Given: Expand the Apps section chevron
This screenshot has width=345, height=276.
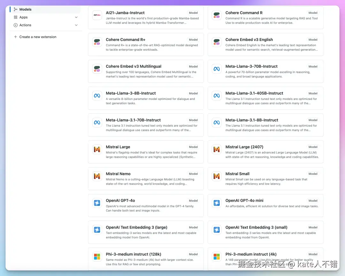Looking at the screenshot, I should pyautogui.click(x=76, y=17).
